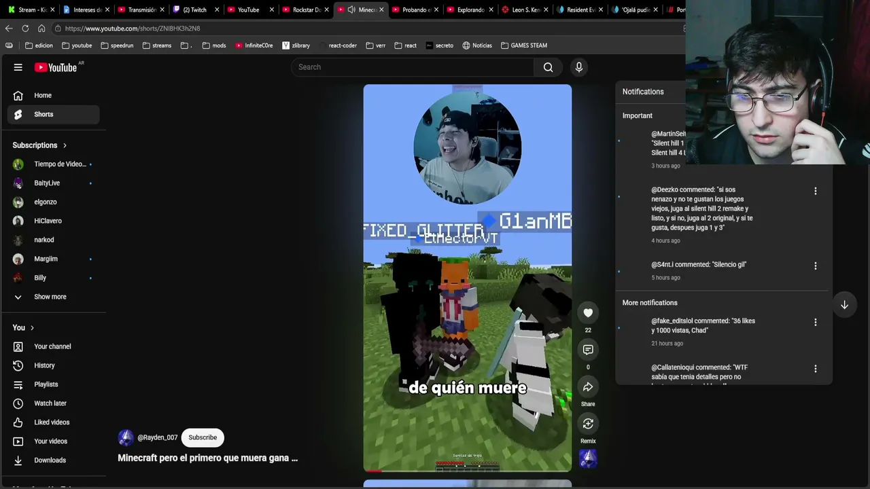The height and width of the screenshot is (489, 870).
Task: Expand the Subscriptions section
Action: tap(40, 145)
